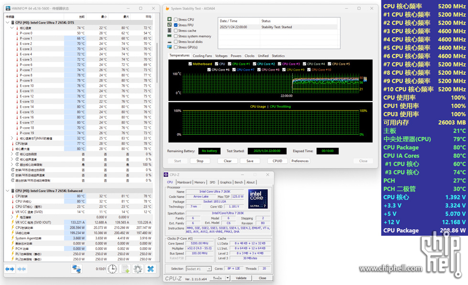
Task: Enable the Stress CPU checkbox
Action: click(176, 20)
